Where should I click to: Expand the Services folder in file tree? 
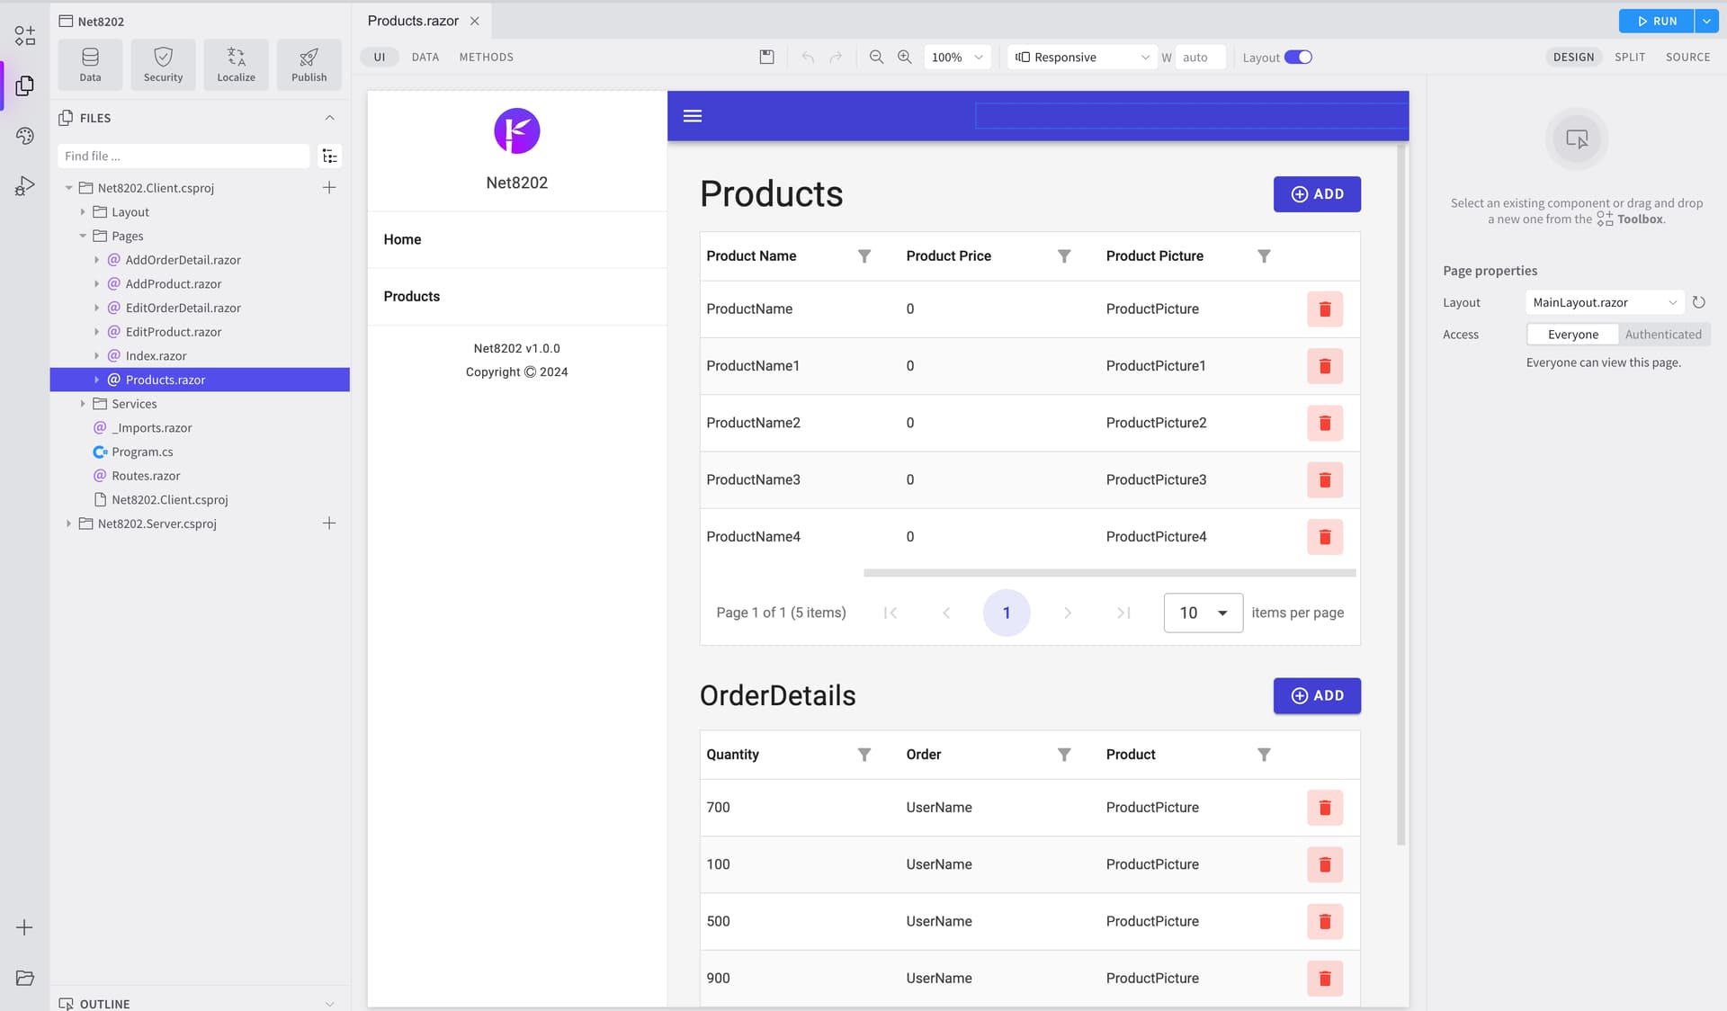pyautogui.click(x=83, y=404)
